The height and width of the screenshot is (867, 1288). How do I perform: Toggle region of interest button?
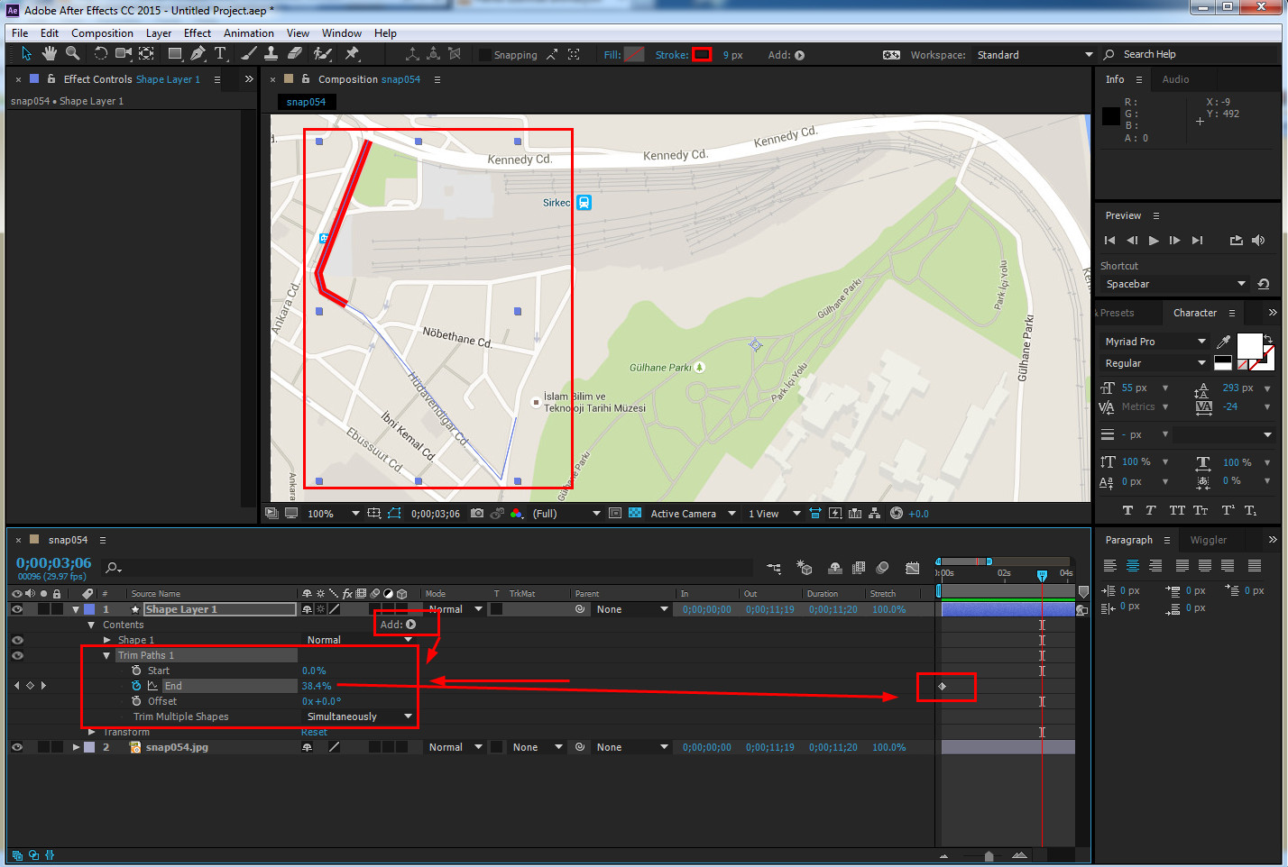coord(615,513)
